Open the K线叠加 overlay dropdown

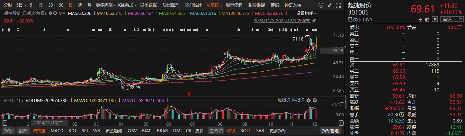point(127,5)
